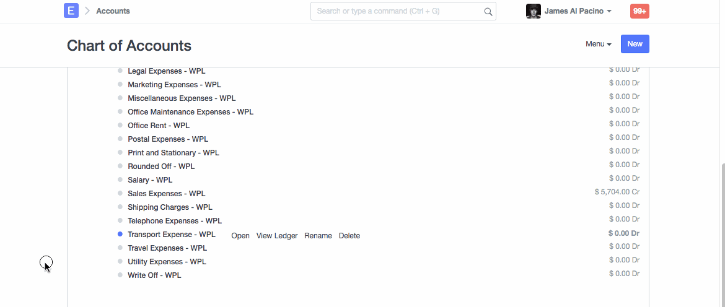The width and height of the screenshot is (725, 307).
Task: Click the ERPNext home logo icon
Action: (x=71, y=11)
